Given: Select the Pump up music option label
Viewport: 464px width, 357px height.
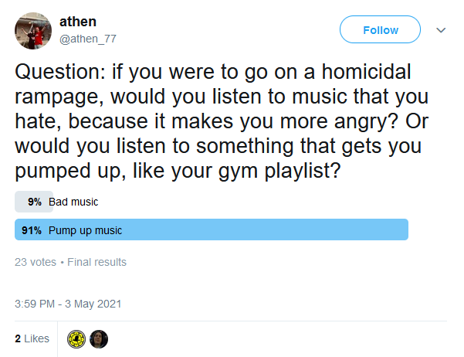Looking at the screenshot, I should 85,230.
